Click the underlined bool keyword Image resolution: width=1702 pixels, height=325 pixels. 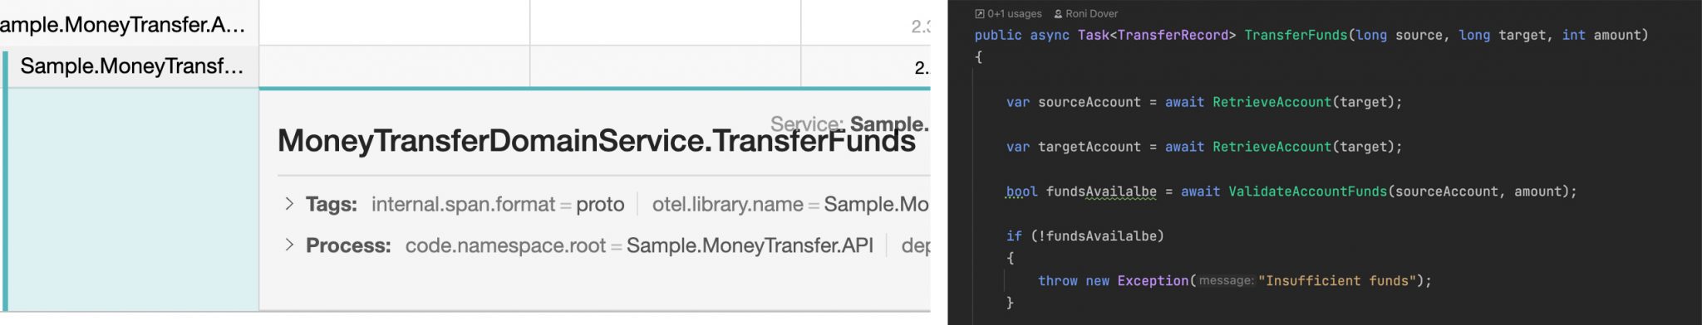(1021, 192)
